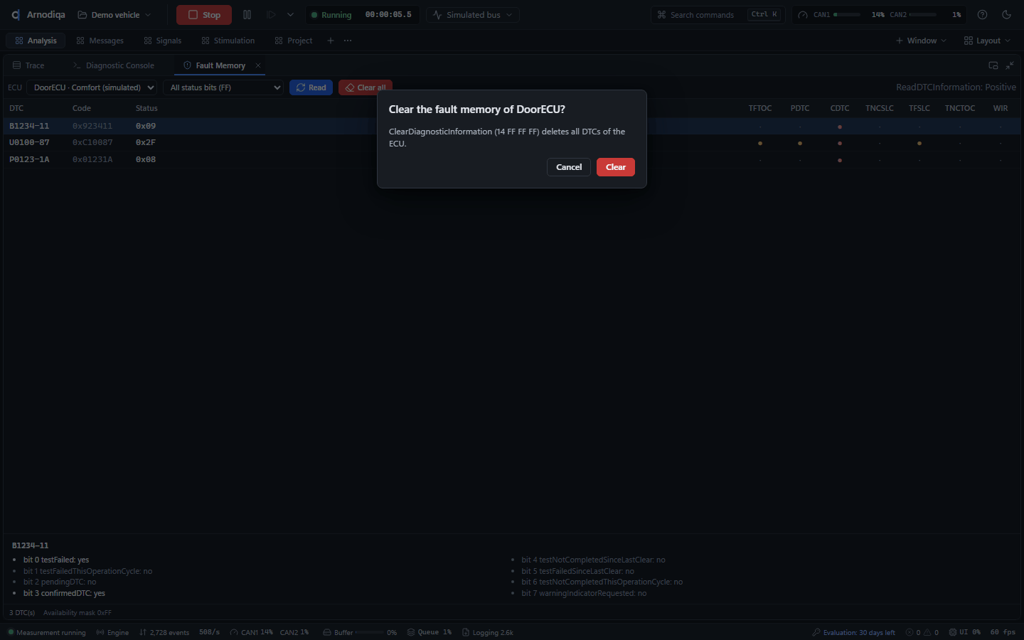The width and height of the screenshot is (1024, 640).
Task: Add a new workspace with the plus icon
Action: click(x=331, y=41)
